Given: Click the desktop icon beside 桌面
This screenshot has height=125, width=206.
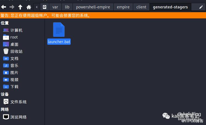Looking at the screenshot, I should click(6, 44).
